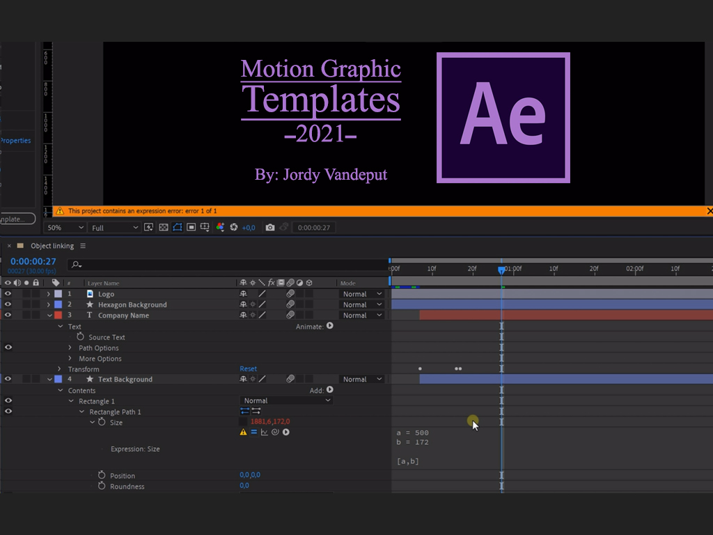Open the Logo layer blending Mode dropdown
Viewport: 713px width, 535px height.
tap(362, 294)
